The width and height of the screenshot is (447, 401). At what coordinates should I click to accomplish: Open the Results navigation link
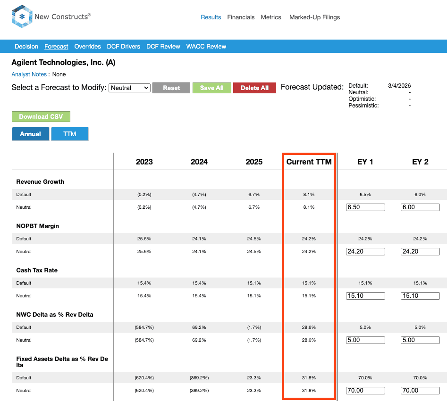pyautogui.click(x=211, y=17)
